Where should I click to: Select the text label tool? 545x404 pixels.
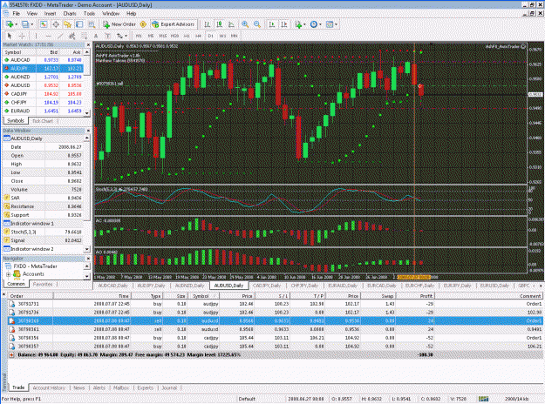(x=108, y=36)
